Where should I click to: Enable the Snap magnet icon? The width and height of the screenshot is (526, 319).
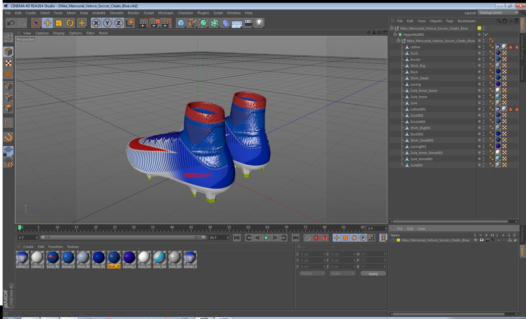click(8, 137)
